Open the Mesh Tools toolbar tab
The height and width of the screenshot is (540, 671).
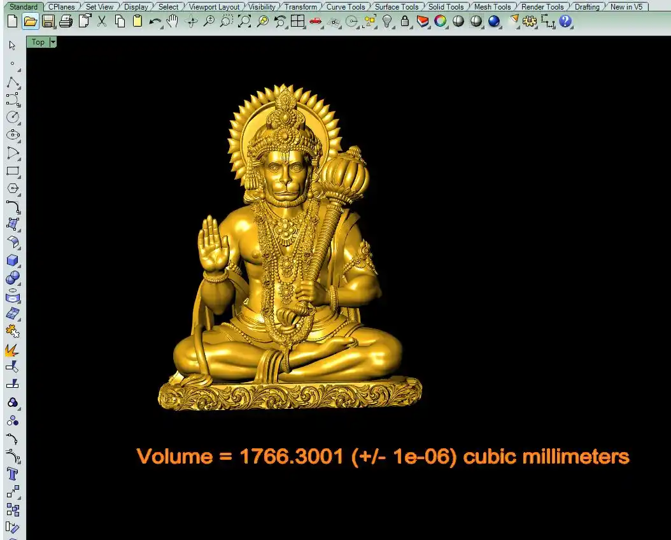(492, 7)
